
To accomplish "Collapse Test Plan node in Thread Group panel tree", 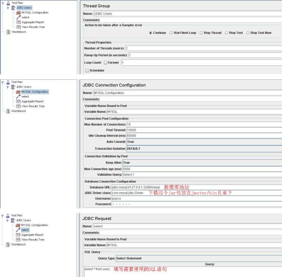I will coord(3,3).
